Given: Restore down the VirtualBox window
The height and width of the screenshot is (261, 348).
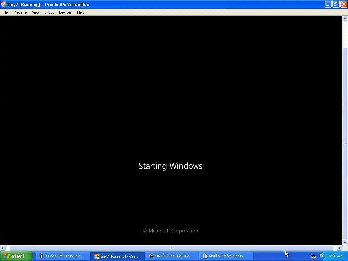Looking at the screenshot, I should (x=335, y=4).
